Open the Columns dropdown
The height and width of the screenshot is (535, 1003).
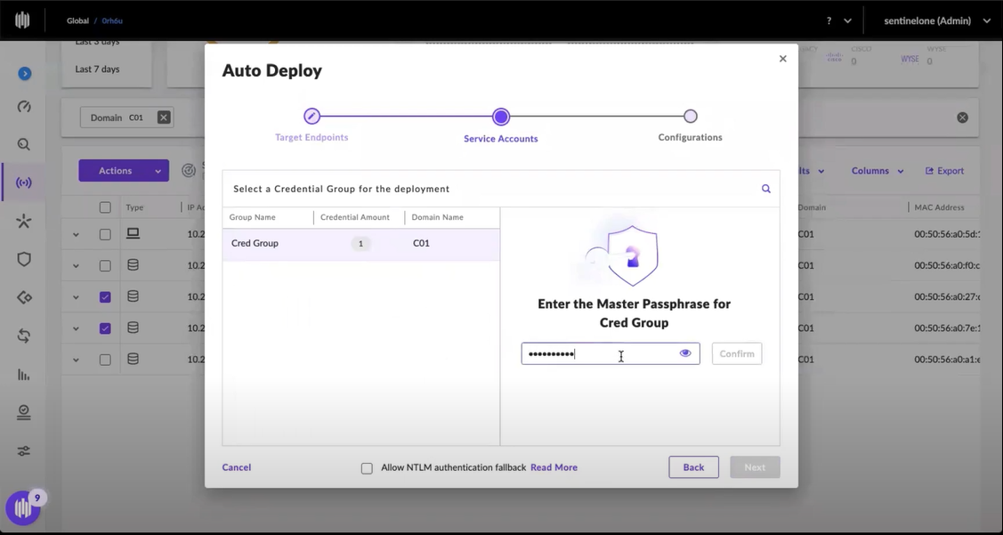coord(877,171)
